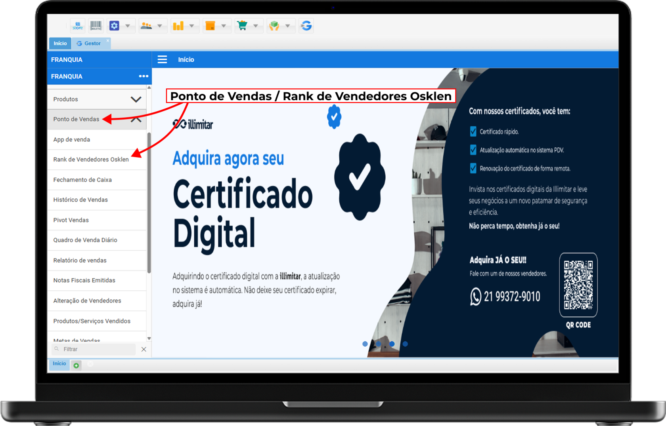Click the people group icon

click(147, 26)
